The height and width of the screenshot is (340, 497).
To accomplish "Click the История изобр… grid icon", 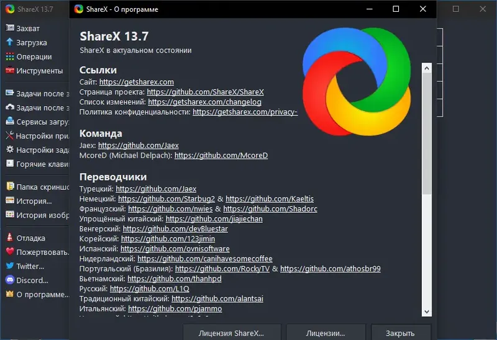I will [10, 214].
